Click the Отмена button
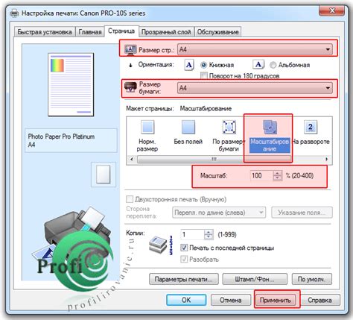Image resolution: width=353 pixels, height=320 pixels. [231, 300]
